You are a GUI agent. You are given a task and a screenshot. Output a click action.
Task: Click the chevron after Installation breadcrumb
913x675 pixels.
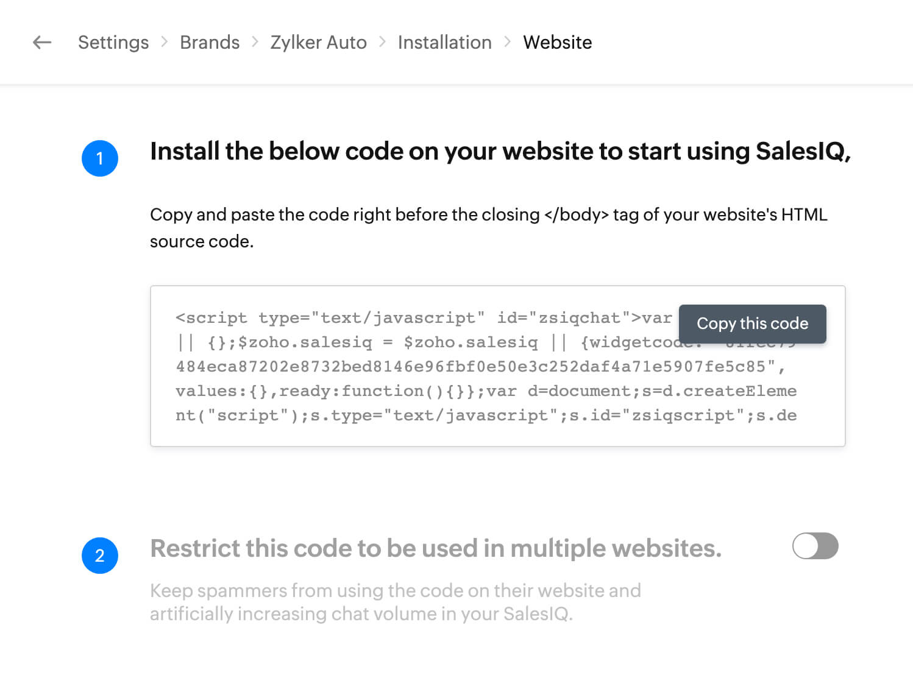click(508, 42)
